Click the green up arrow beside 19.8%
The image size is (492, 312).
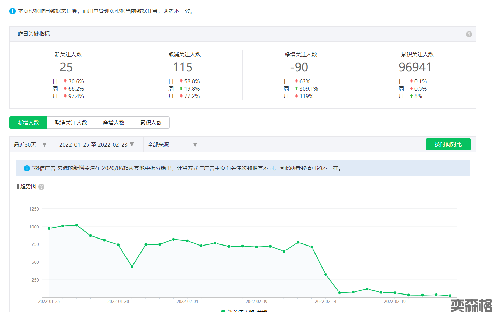click(x=181, y=89)
